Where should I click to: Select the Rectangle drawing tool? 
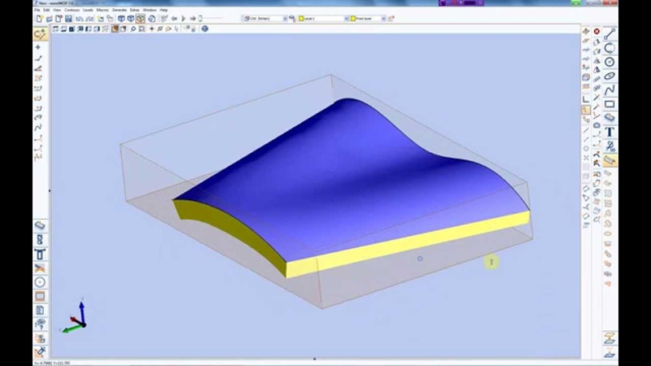tap(609, 104)
